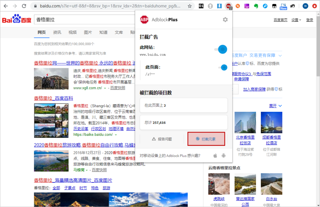Open the extension icon labeled New
This screenshot has width=320, height=207.
[284, 6]
